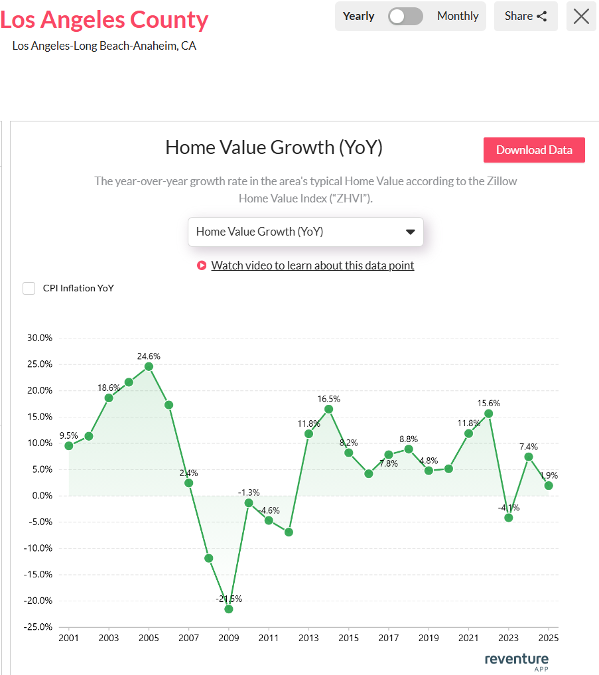Click the 9.5% first data point
Image resolution: width=599 pixels, height=675 pixels.
68,446
